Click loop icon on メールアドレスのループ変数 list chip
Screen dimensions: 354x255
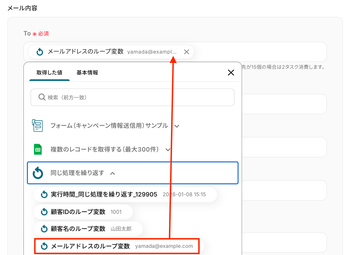tap(44, 246)
